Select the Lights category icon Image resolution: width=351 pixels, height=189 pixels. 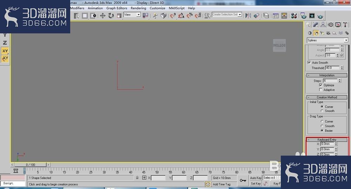click(x=322, y=33)
